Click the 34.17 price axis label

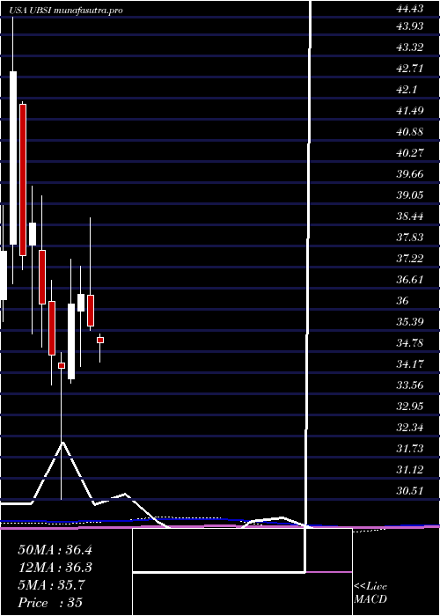click(x=409, y=364)
